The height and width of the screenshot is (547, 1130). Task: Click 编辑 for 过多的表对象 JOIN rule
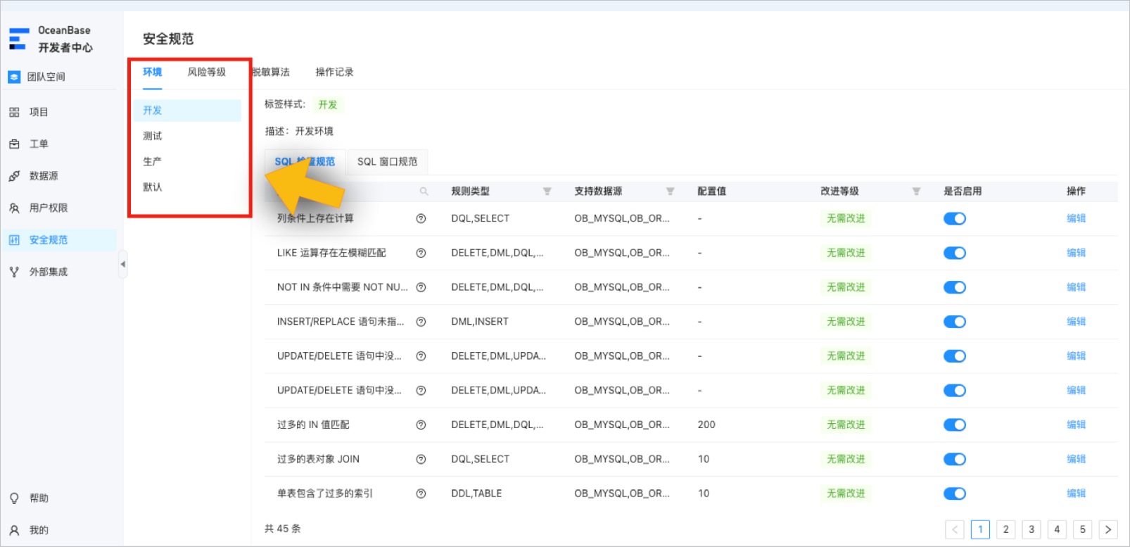pyautogui.click(x=1076, y=459)
